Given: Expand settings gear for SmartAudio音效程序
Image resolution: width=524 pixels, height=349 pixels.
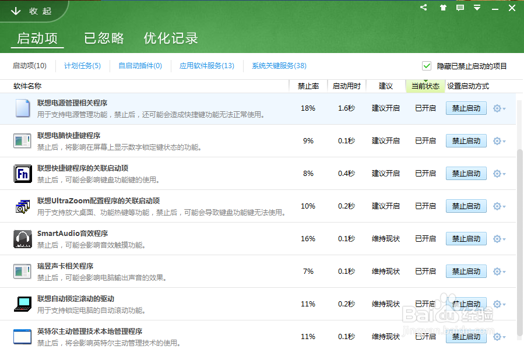Looking at the screenshot, I should tap(499, 239).
